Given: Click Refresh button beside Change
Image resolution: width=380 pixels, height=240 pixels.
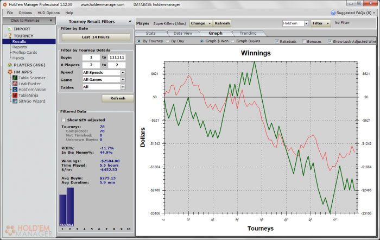Looking at the screenshot, I should pos(222,23).
